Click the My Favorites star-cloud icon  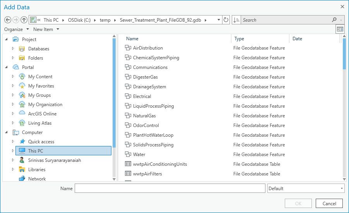(x=22, y=86)
